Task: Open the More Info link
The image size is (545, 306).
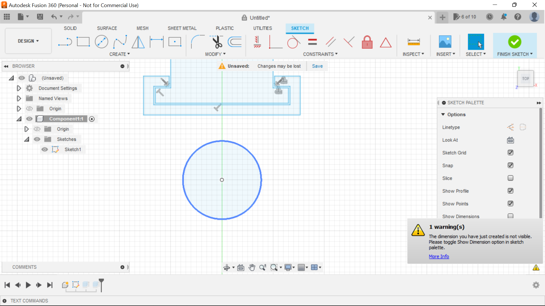Action: (439, 256)
